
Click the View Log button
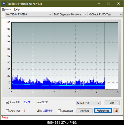(x=85, y=111)
